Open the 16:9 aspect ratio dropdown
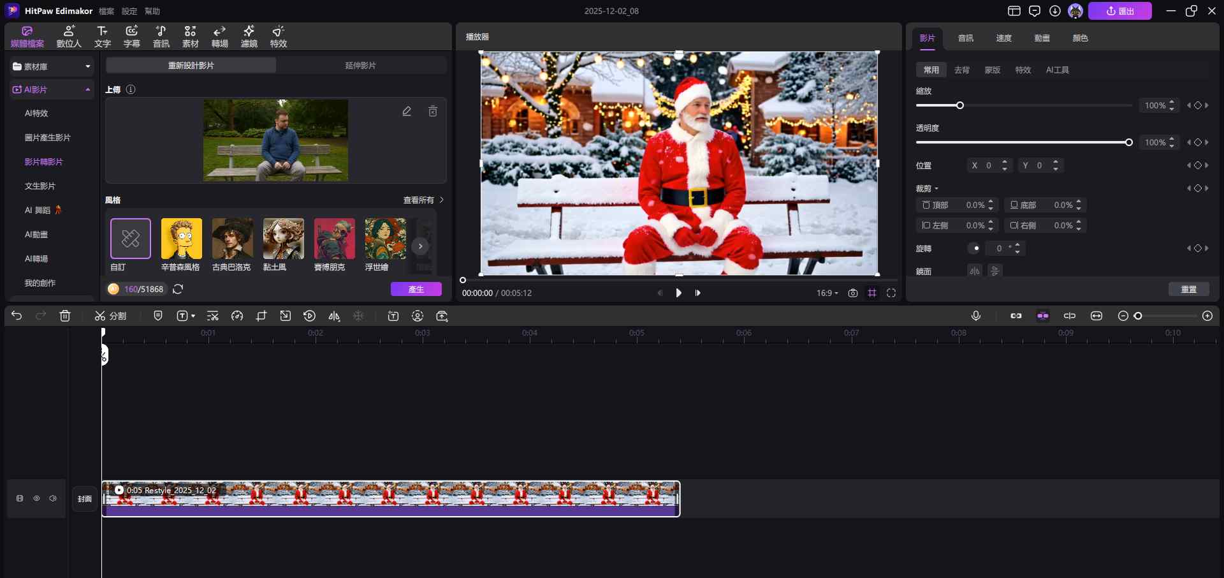The width and height of the screenshot is (1224, 578). 827,293
